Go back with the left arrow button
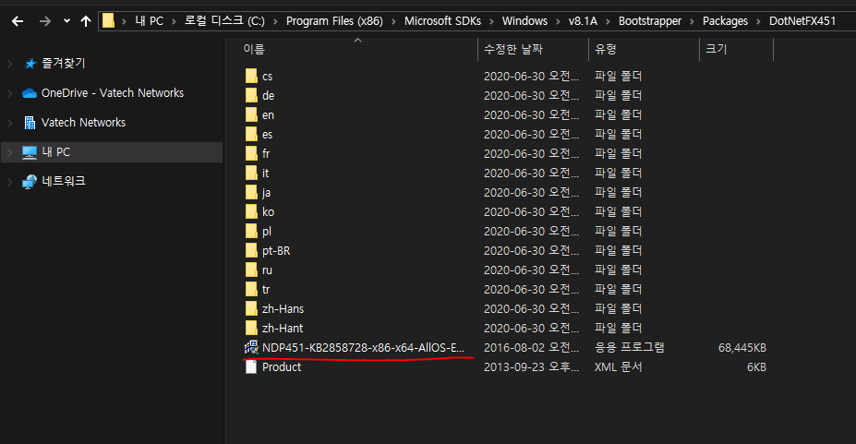 18,21
